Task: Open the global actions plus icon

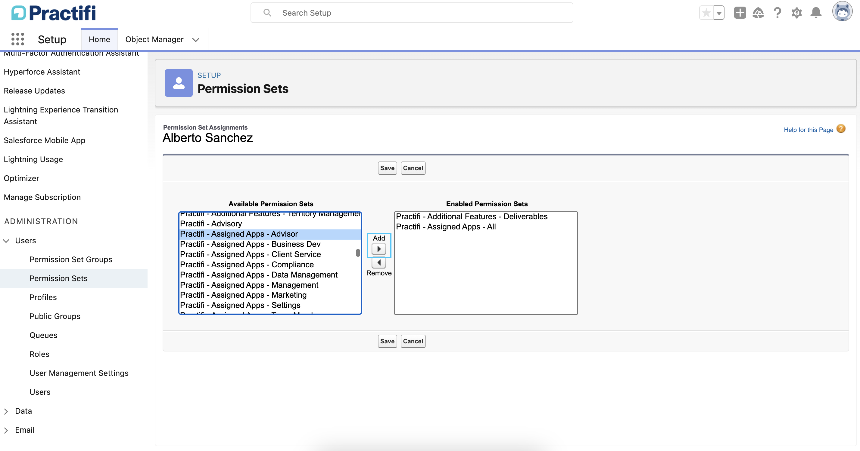Action: click(740, 13)
